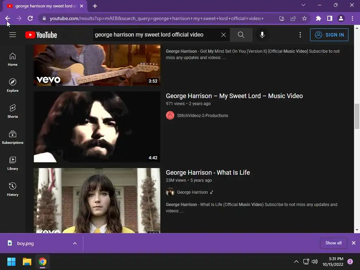Image resolution: width=360 pixels, height=270 pixels.
Task: Open clock showing 5:31 PM
Action: tap(333, 262)
